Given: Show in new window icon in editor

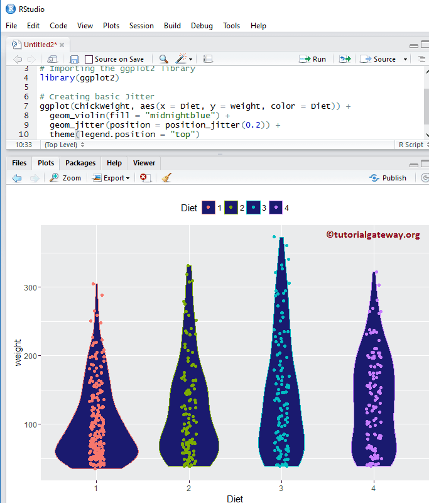Looking at the screenshot, I should pyautogui.click(x=53, y=58).
